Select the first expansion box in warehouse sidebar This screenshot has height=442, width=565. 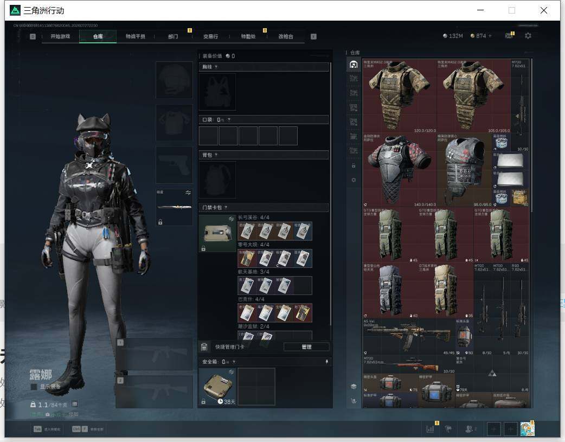pyautogui.click(x=354, y=78)
